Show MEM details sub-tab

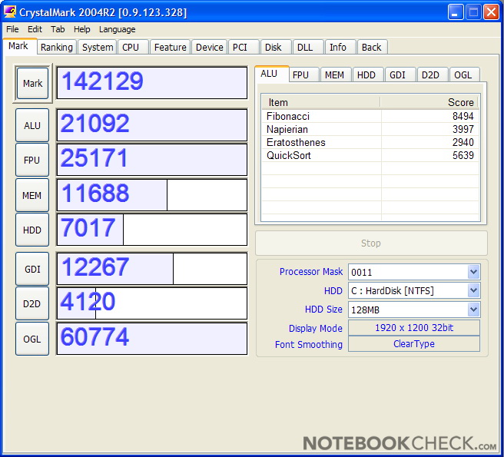[x=335, y=75]
